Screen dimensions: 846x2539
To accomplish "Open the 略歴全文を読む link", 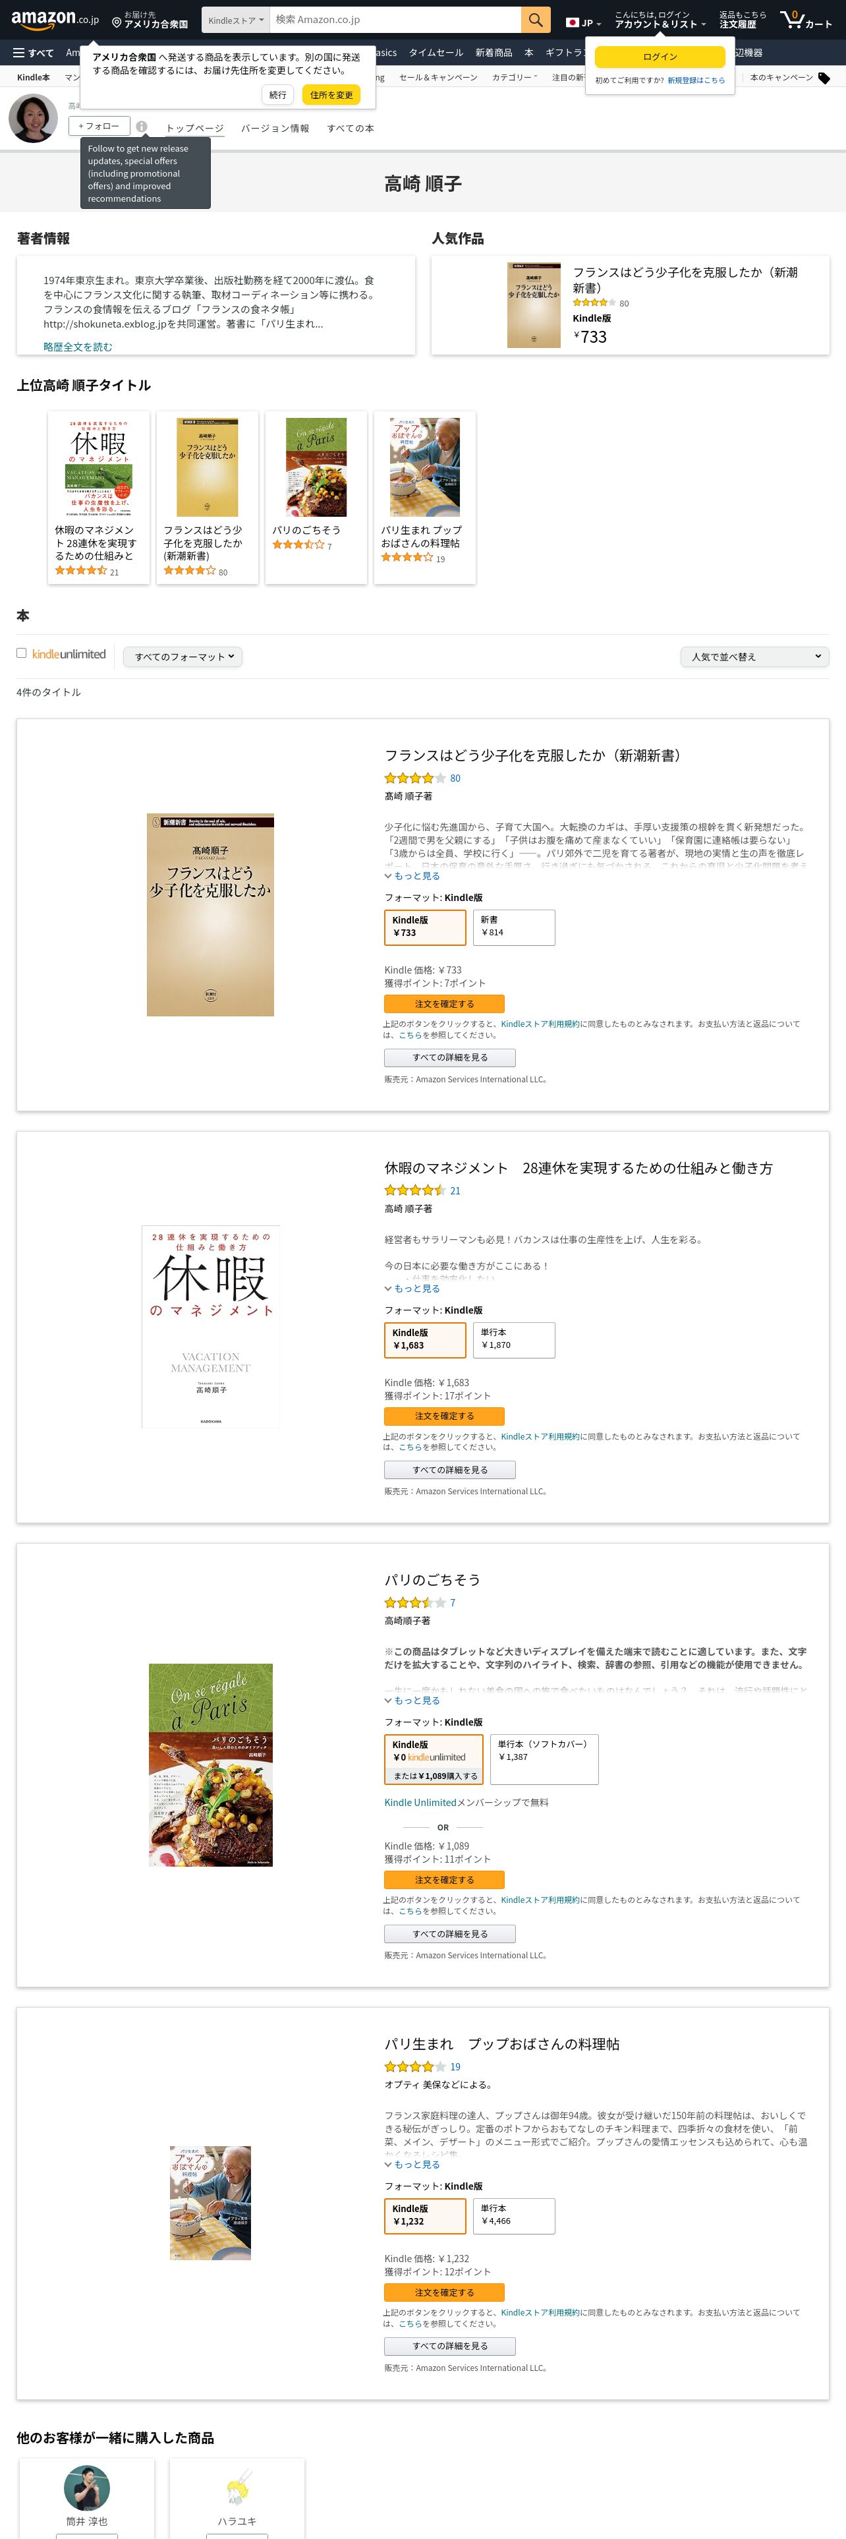I will [78, 347].
